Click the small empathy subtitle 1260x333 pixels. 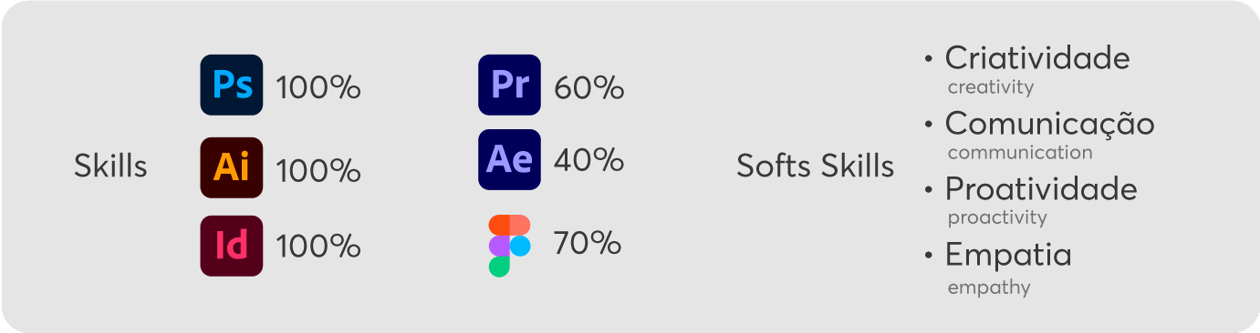989,288
